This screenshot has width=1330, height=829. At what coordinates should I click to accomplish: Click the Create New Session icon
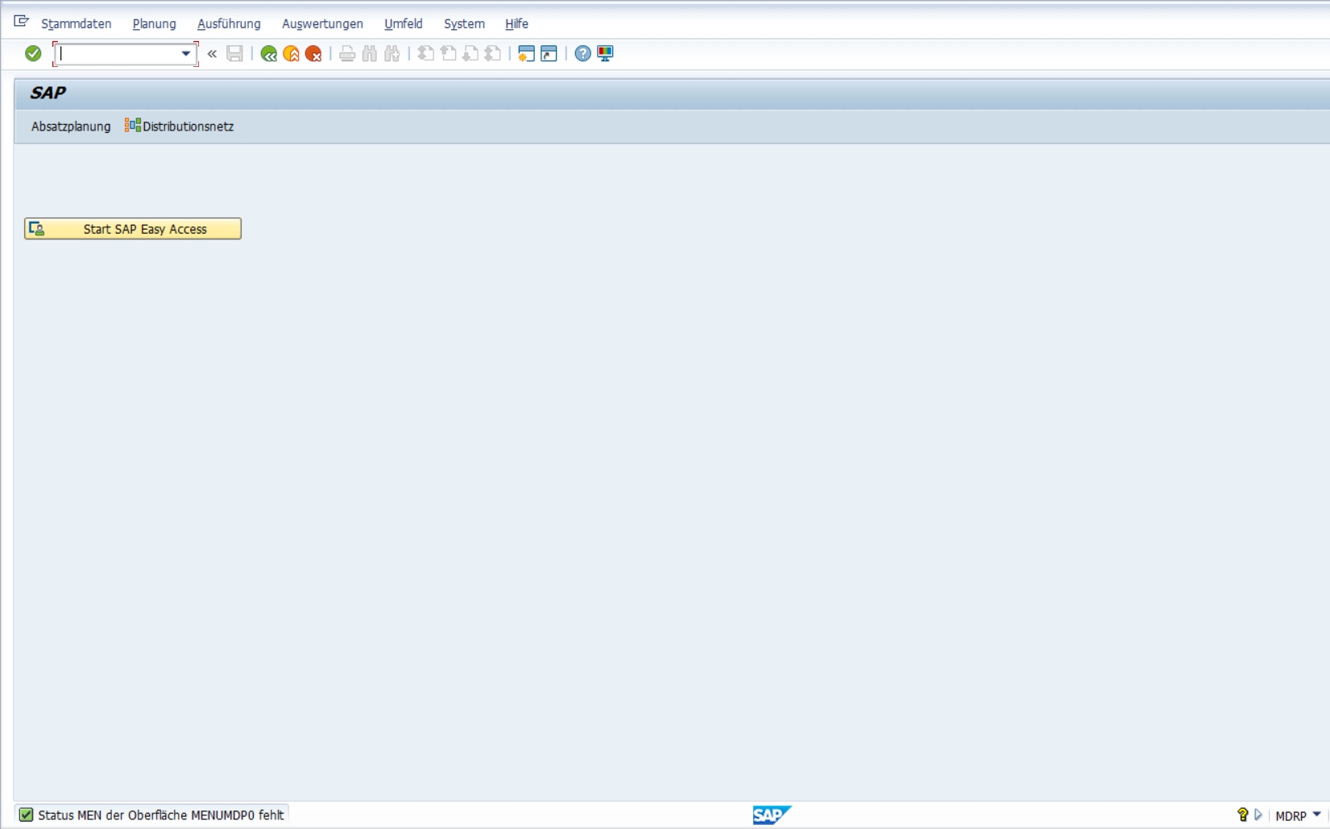[x=526, y=54]
